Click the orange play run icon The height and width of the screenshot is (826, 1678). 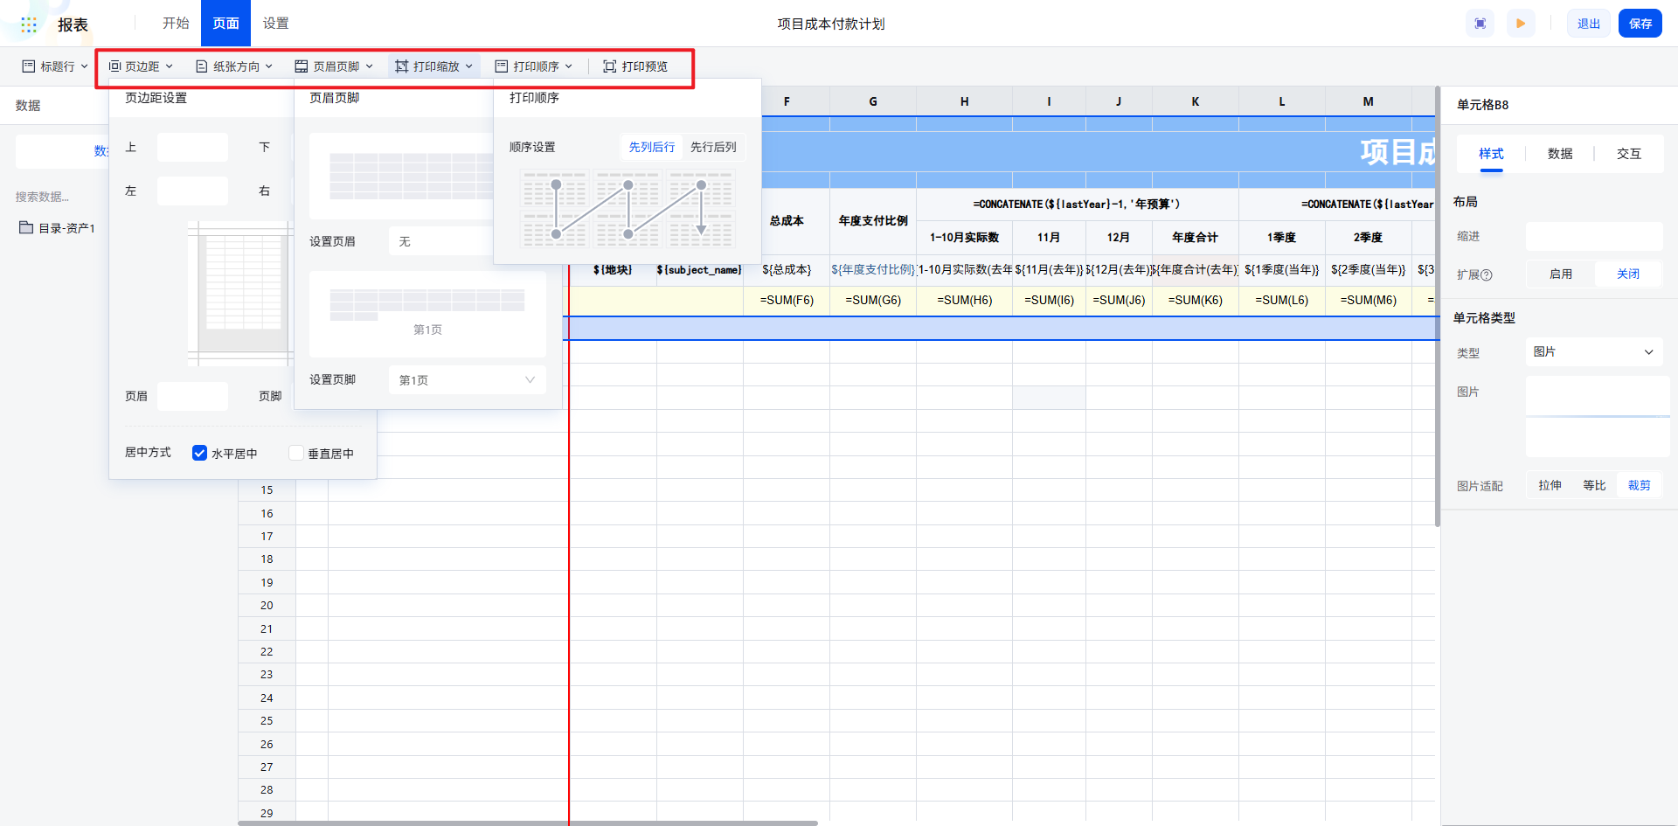(1521, 24)
